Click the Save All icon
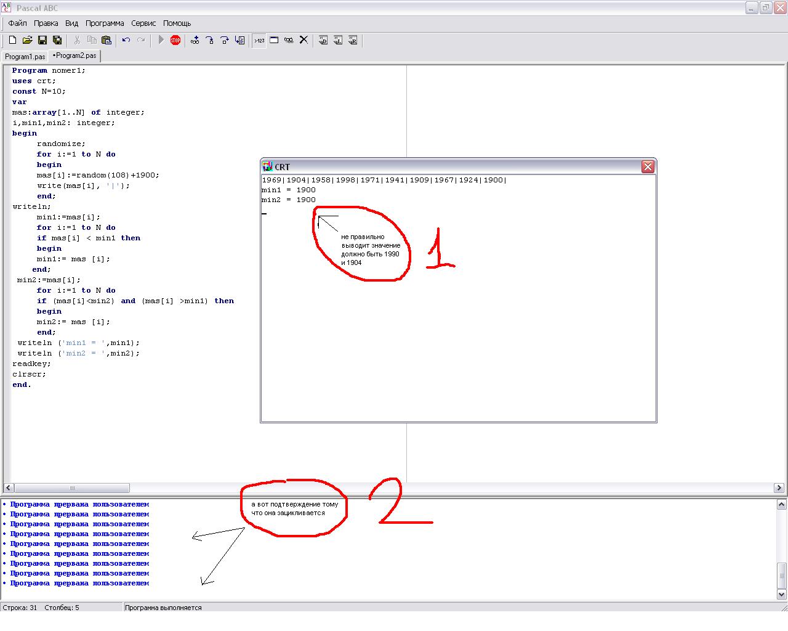The width and height of the screenshot is (788, 631). [57, 41]
